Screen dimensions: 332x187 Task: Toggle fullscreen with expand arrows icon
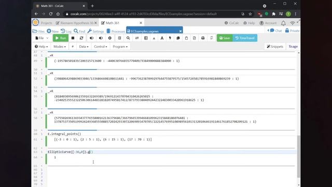pyautogui.click(x=298, y=21)
